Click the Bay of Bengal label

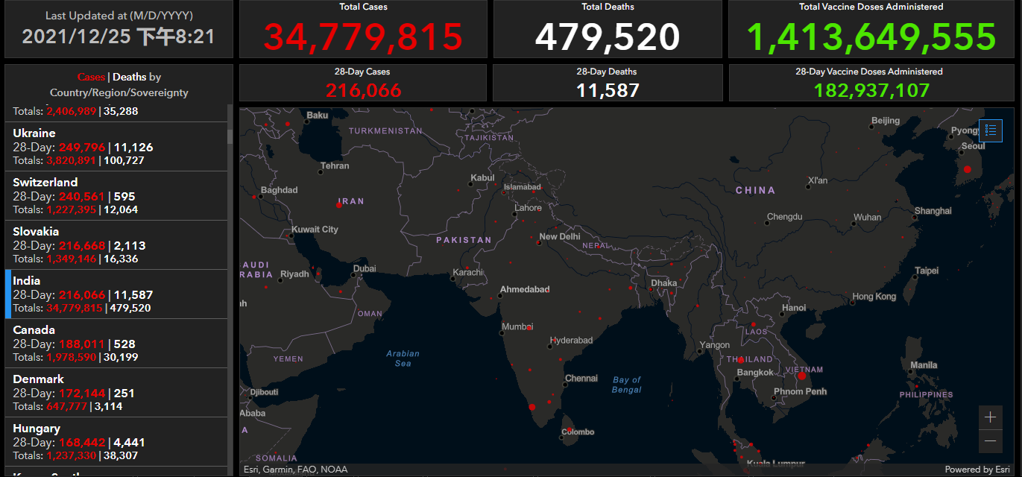[x=626, y=385]
